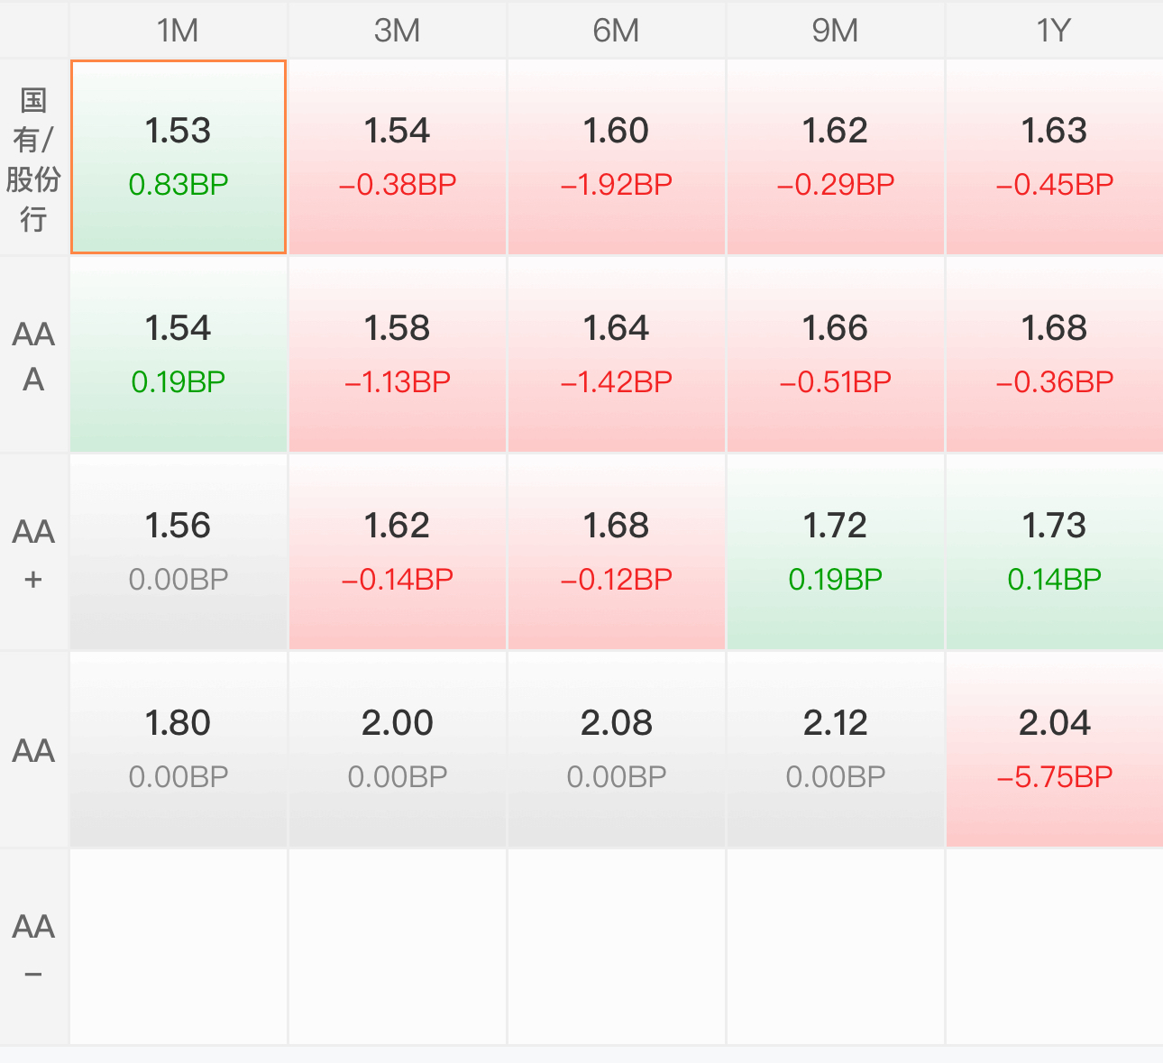
Task: Click the 国有/股份行 row label
Action: click(x=34, y=157)
